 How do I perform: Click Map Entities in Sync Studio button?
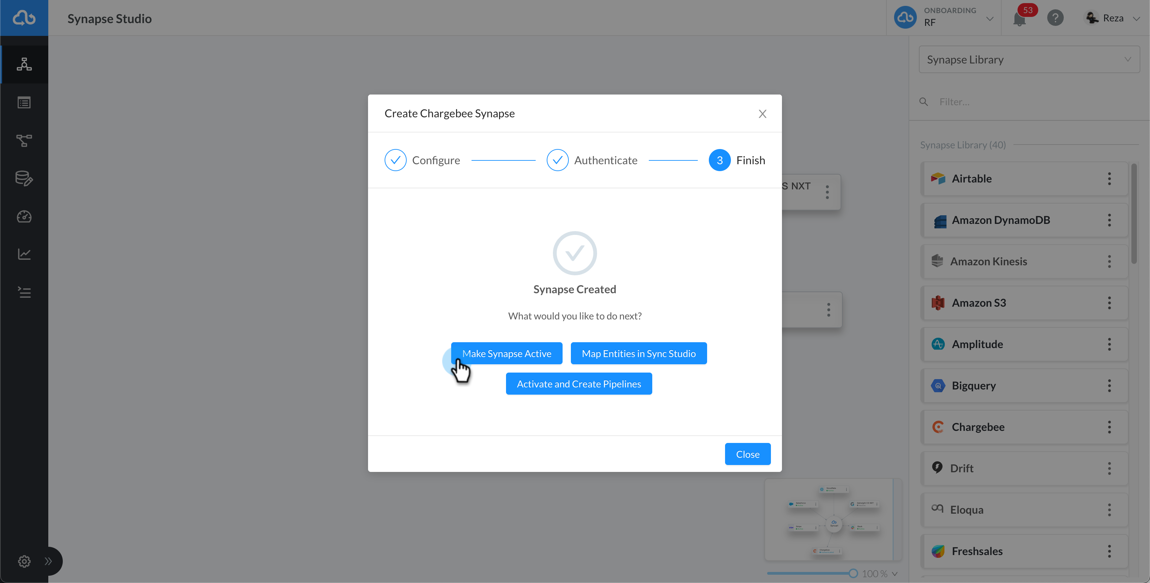pyautogui.click(x=639, y=354)
